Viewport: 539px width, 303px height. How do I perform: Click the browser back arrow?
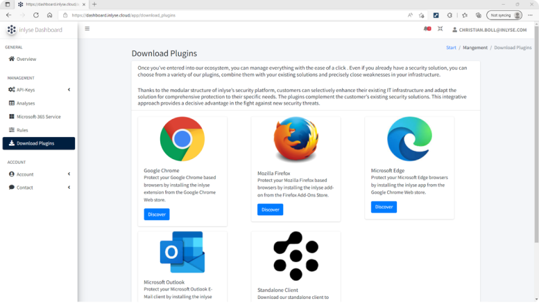[8, 15]
